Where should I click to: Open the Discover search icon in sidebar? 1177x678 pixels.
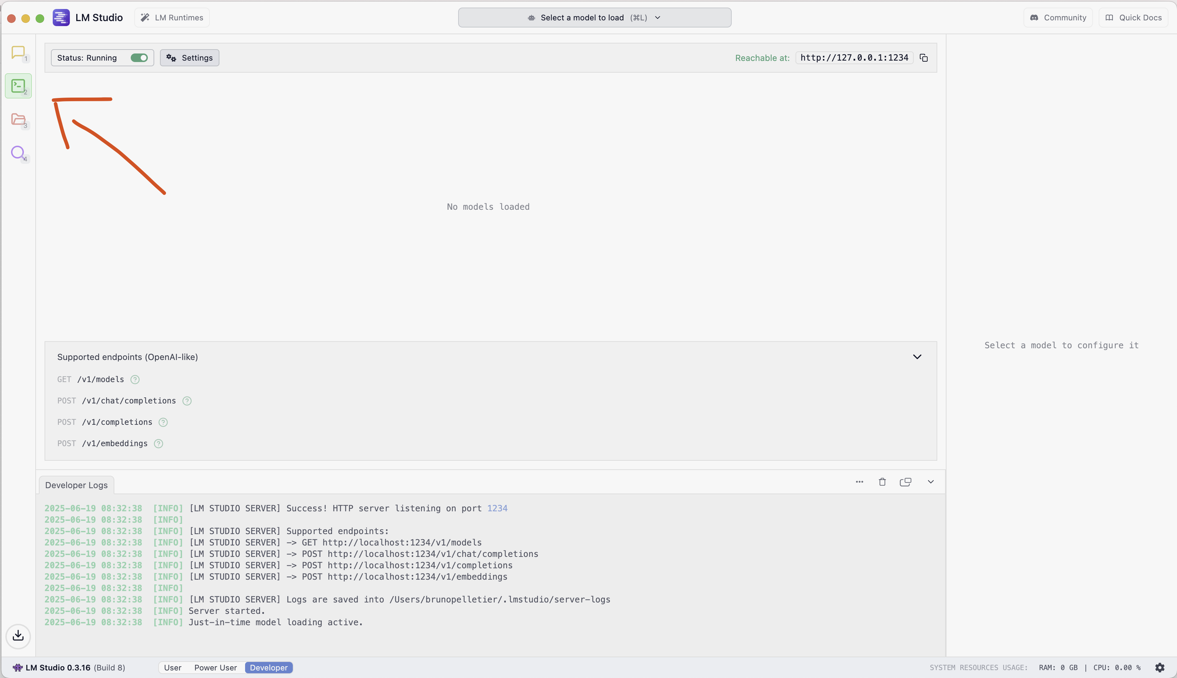point(18,153)
